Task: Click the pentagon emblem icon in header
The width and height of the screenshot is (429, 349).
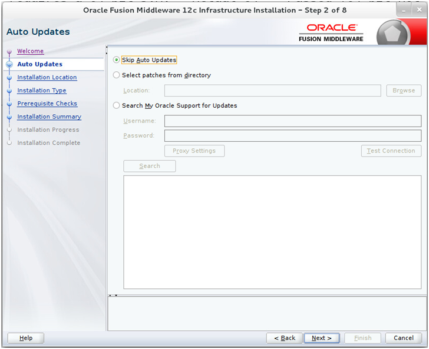Action: point(392,34)
